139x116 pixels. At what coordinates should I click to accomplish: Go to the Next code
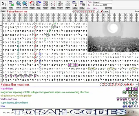pos(38,5)
